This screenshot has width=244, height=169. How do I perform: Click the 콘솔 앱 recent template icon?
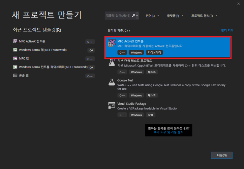pos(15,75)
